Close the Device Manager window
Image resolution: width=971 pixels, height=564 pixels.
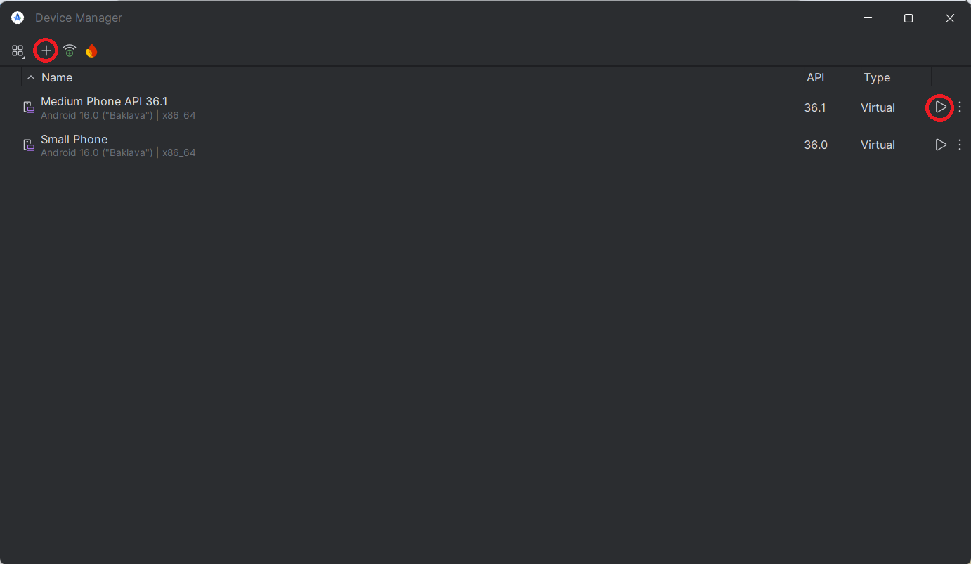tap(950, 18)
